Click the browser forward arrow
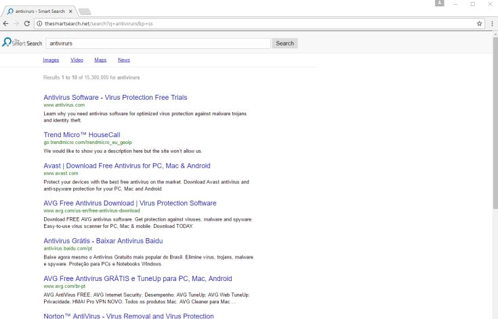 coord(16,24)
